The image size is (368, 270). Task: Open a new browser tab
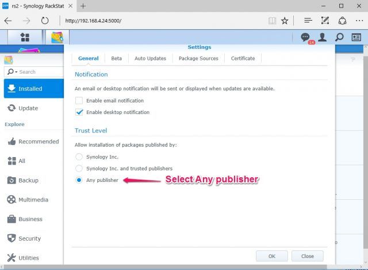click(x=83, y=6)
